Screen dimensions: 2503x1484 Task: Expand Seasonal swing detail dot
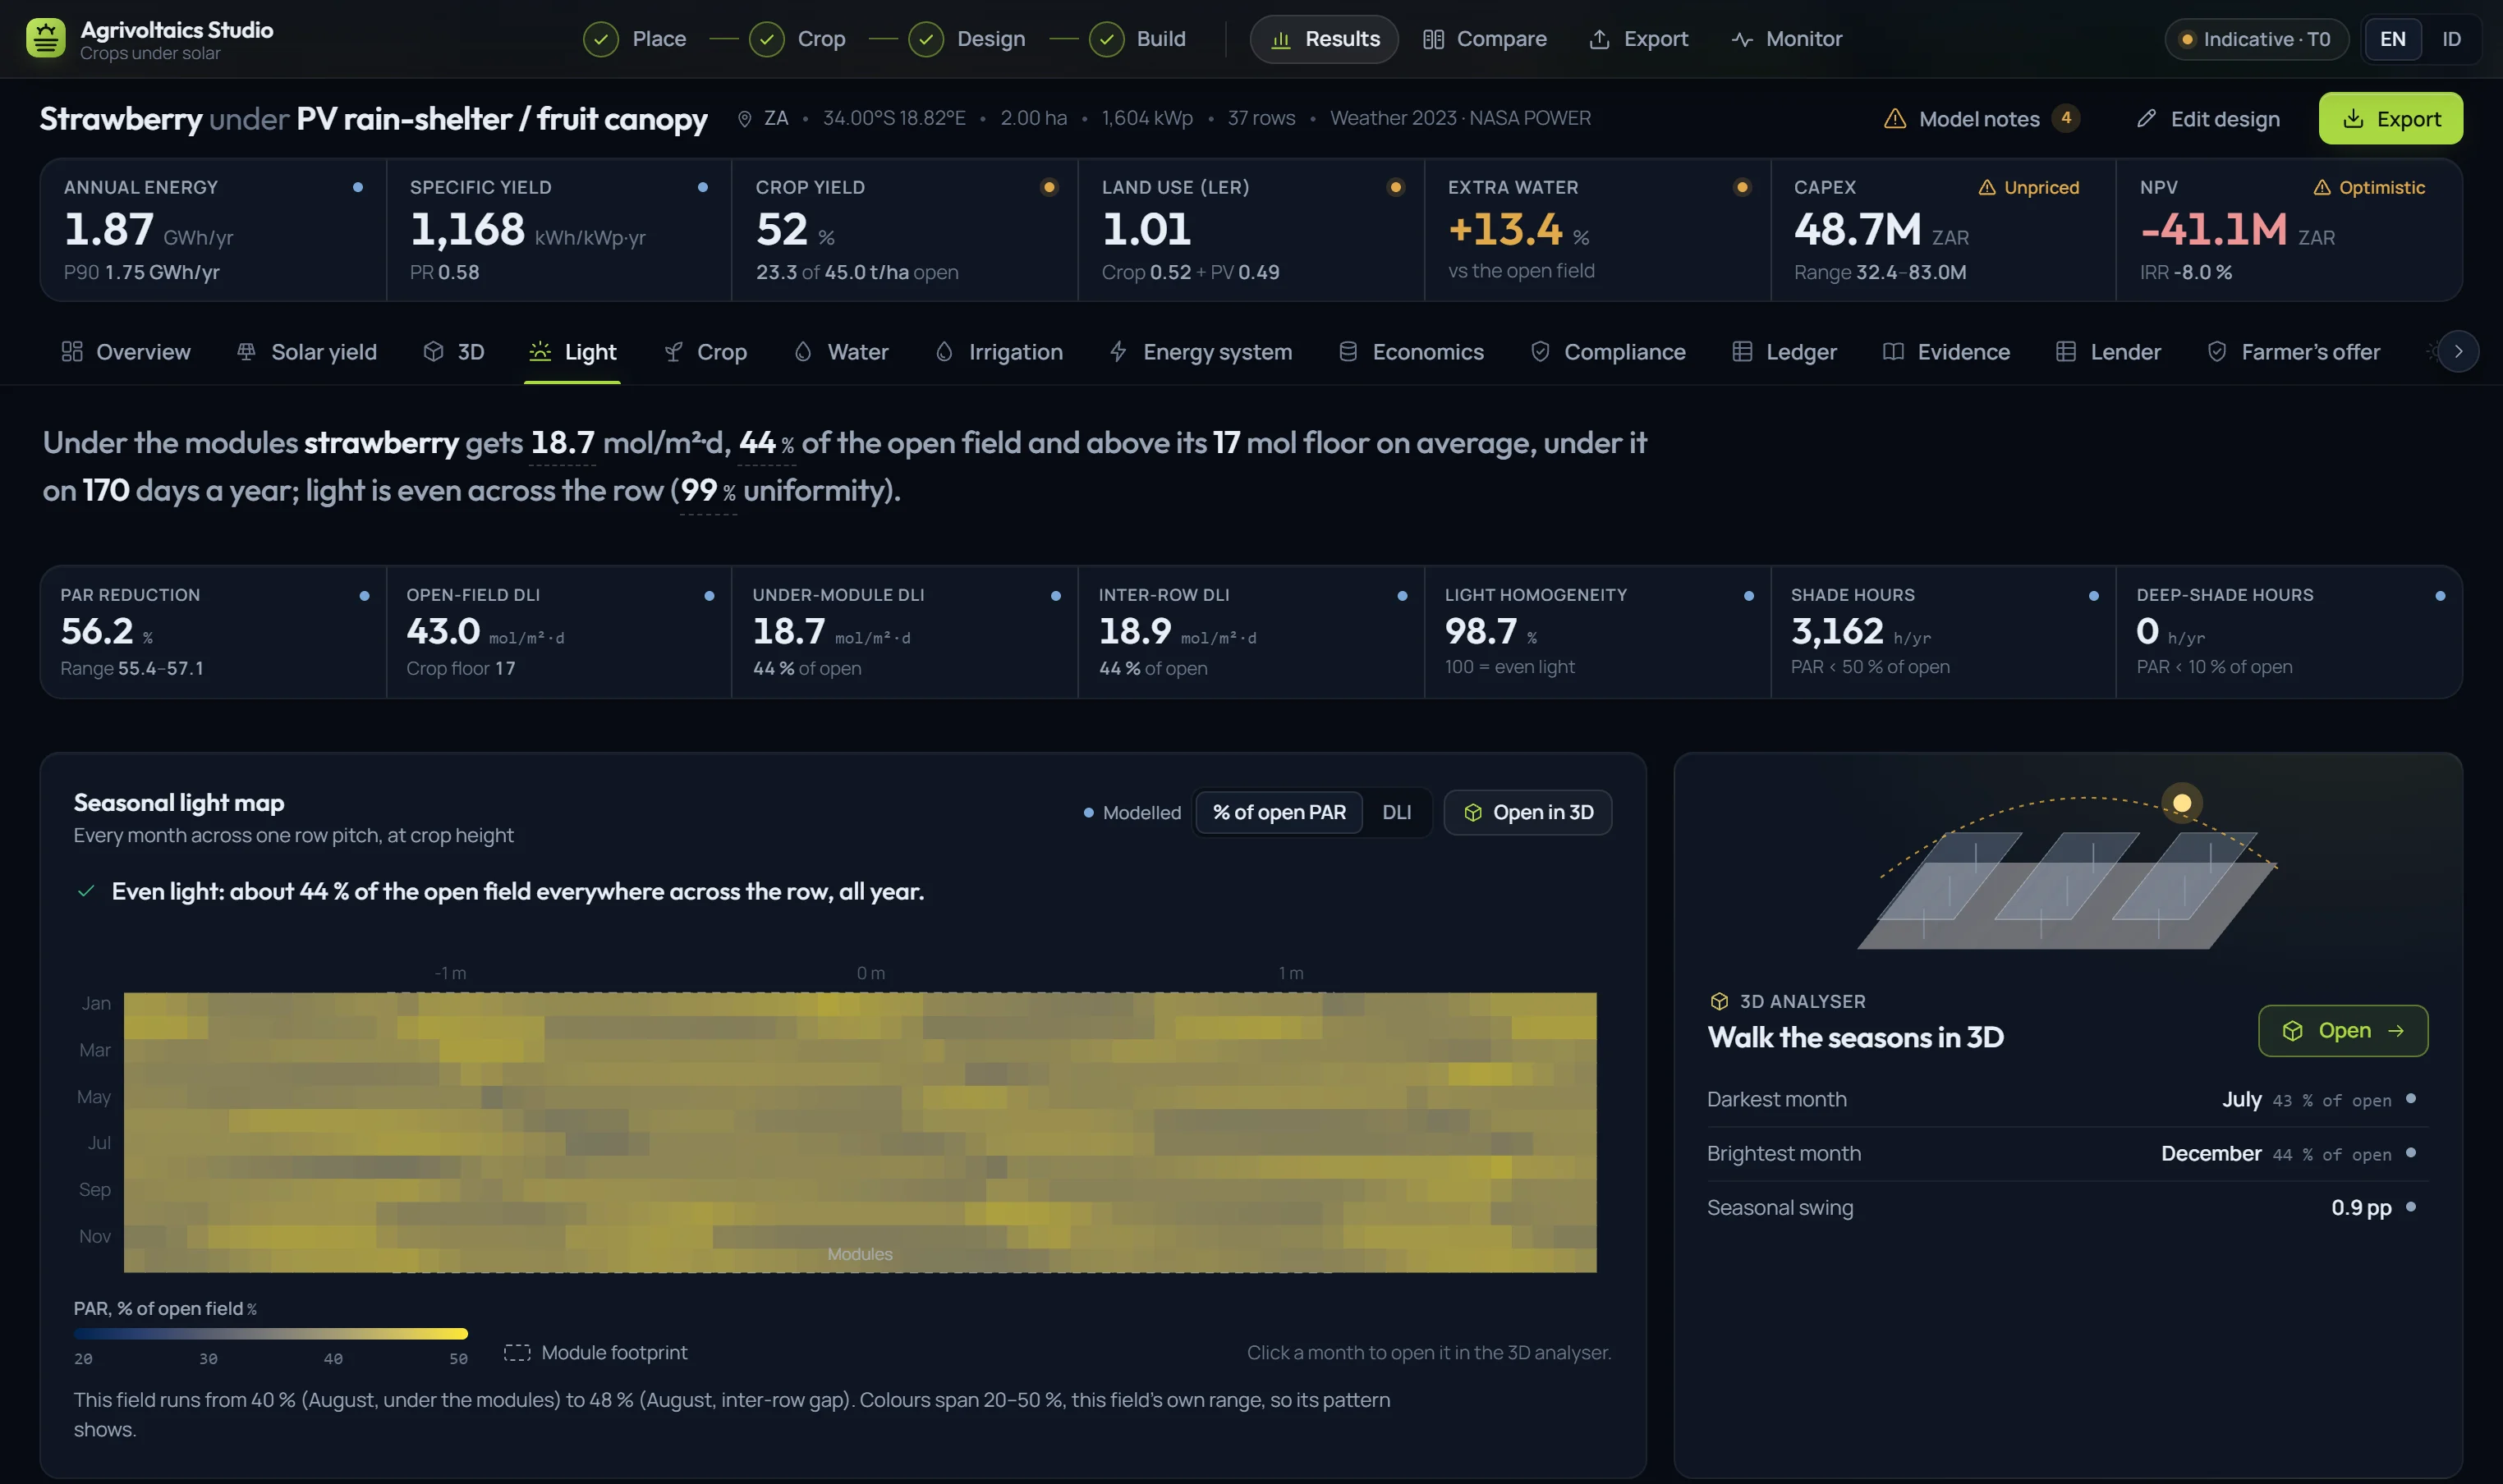[x=2411, y=1207]
